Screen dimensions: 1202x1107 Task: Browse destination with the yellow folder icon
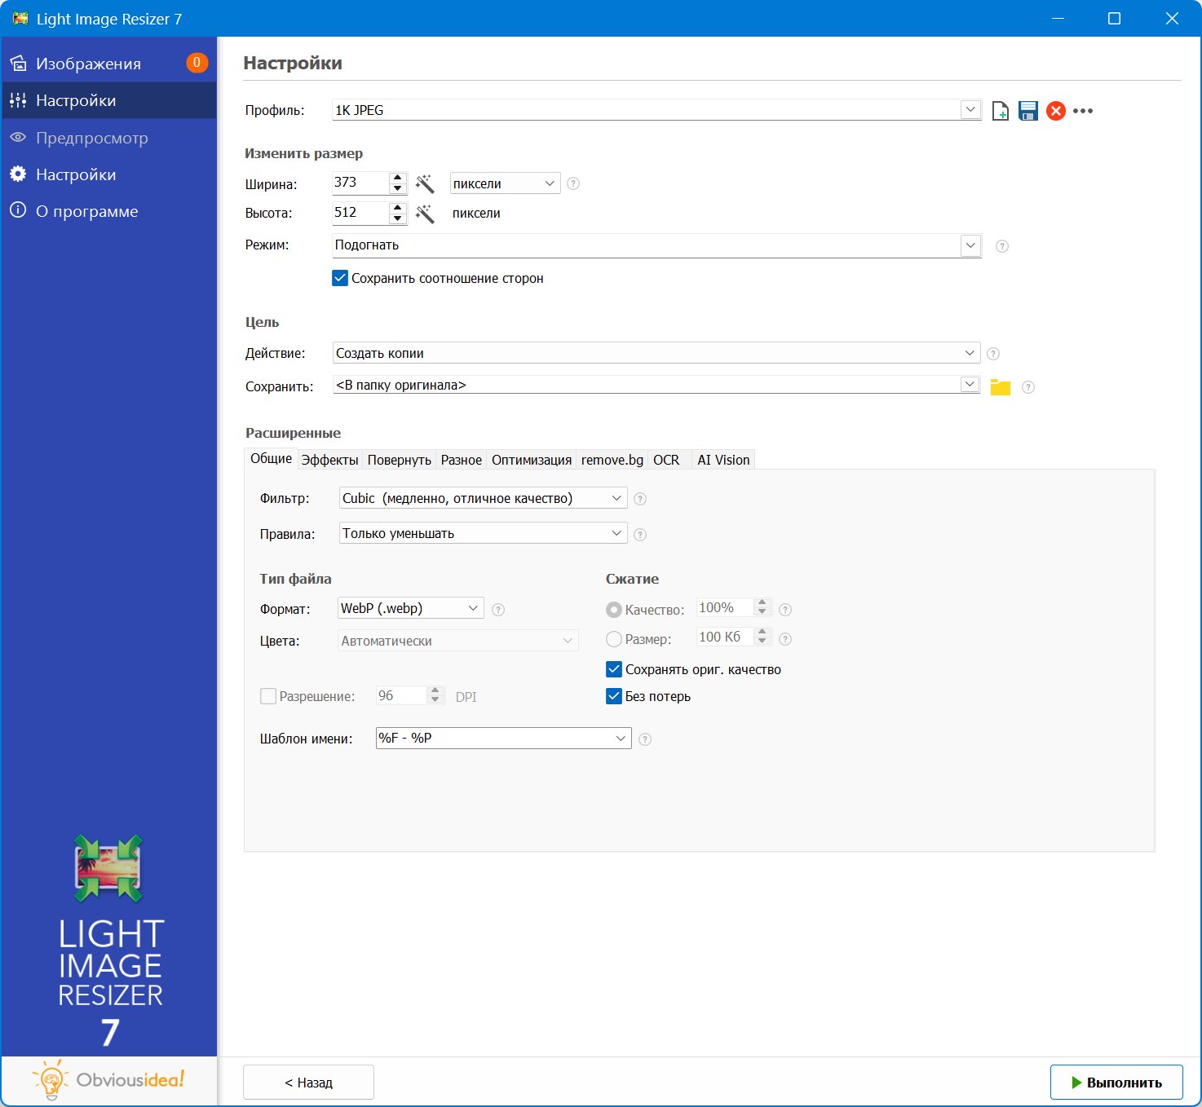coord(1000,387)
